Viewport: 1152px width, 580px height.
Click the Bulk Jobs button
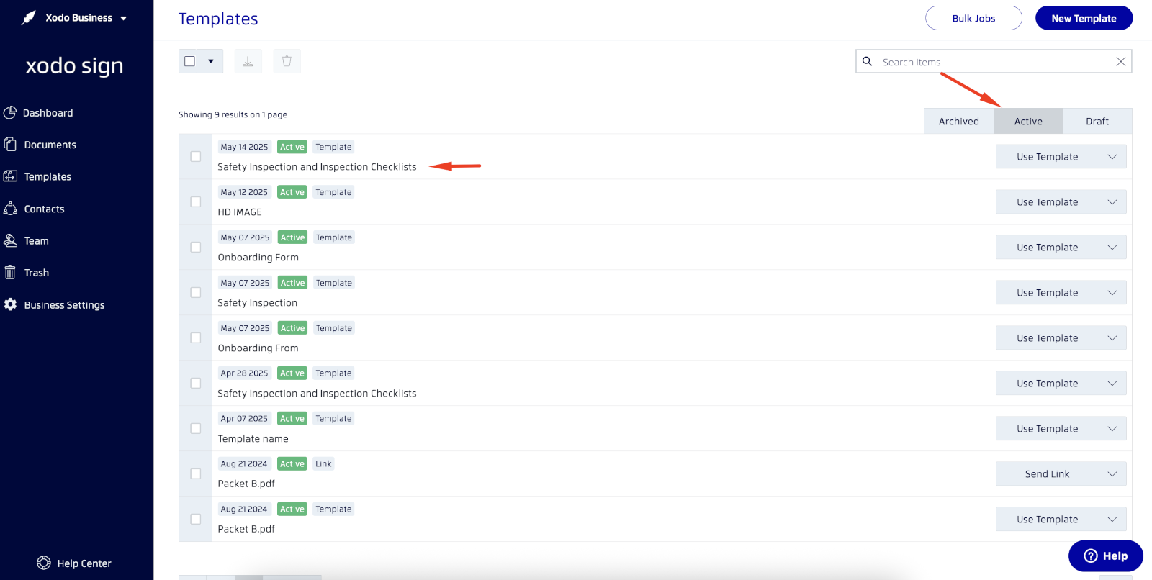coord(973,18)
